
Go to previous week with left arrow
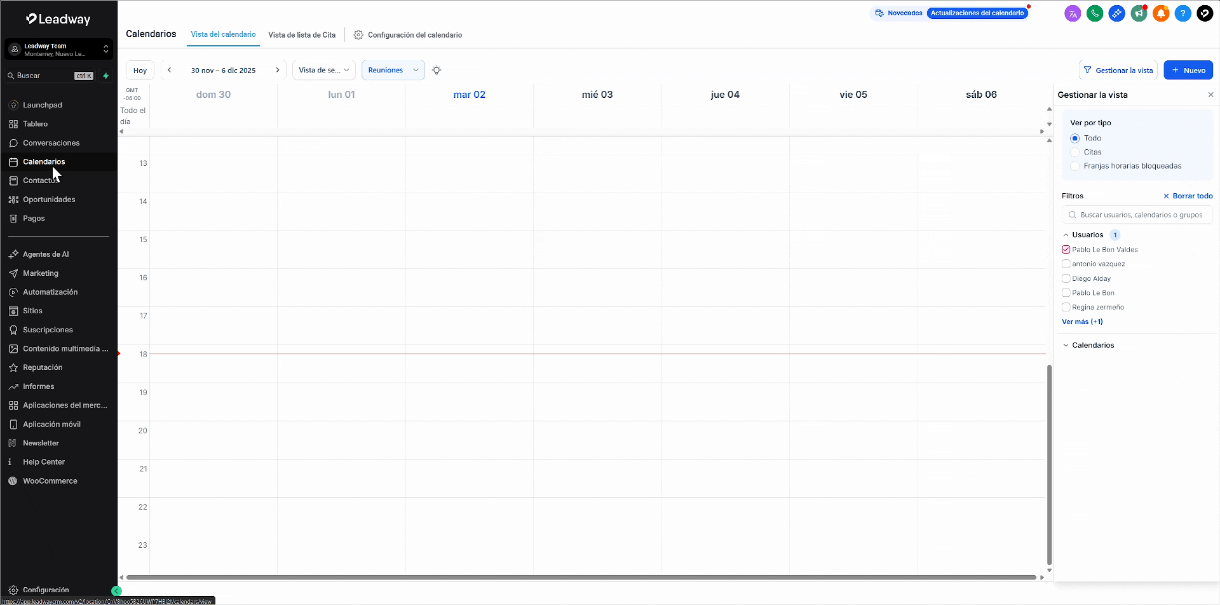point(170,71)
